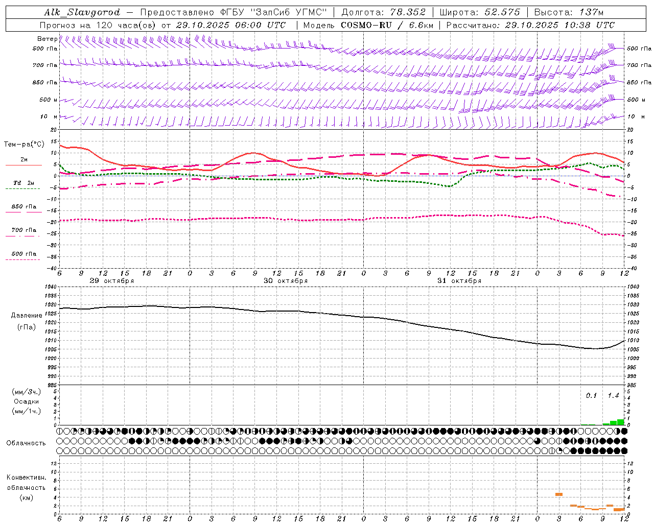The height and width of the screenshot is (523, 654).
Task: Click the Осадки precipitation label
Action: tap(27, 401)
